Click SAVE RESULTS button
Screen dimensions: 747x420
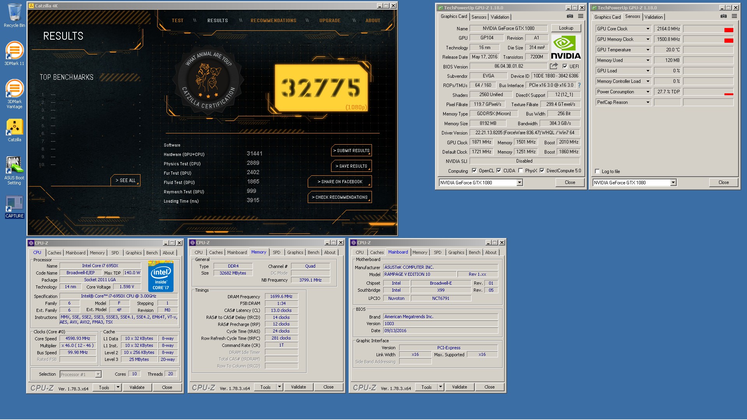pyautogui.click(x=351, y=166)
